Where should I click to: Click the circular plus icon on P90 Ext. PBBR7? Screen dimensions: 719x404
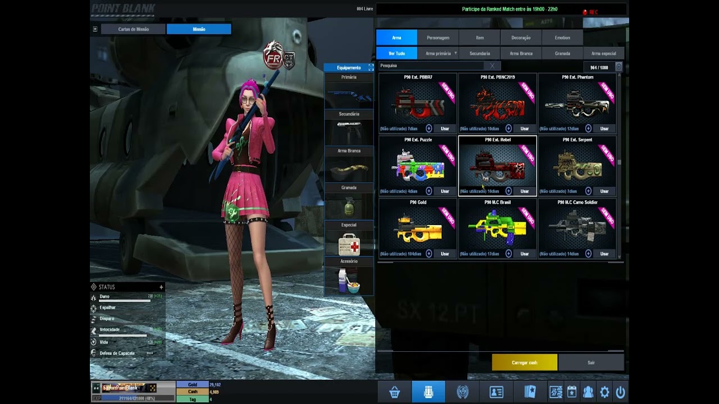pyautogui.click(x=429, y=128)
